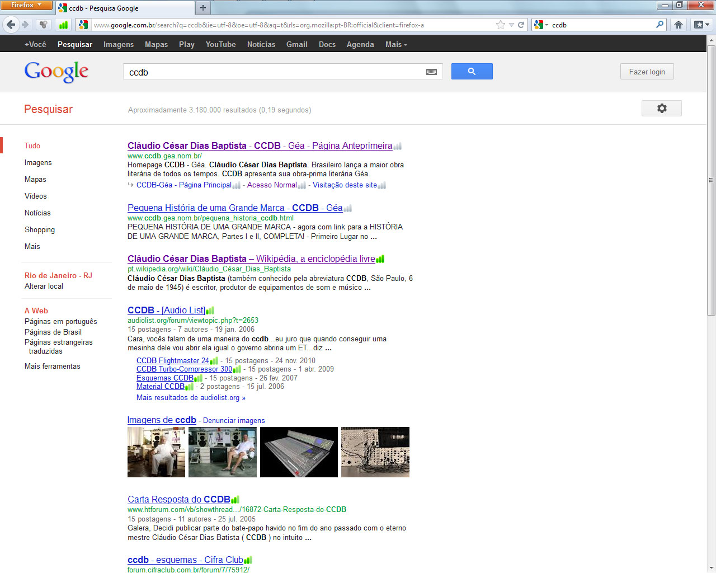Open Imagens in the Google top bar
Image resolution: width=716 pixels, height=573 pixels.
(119, 44)
